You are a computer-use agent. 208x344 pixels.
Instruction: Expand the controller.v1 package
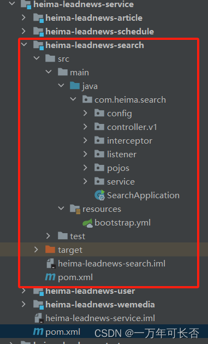(85, 127)
